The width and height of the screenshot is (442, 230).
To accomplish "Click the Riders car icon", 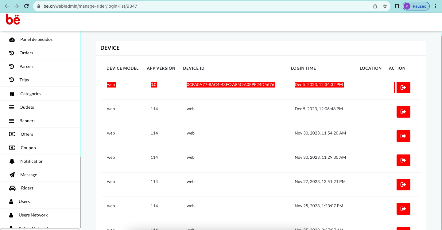I will tap(12, 188).
